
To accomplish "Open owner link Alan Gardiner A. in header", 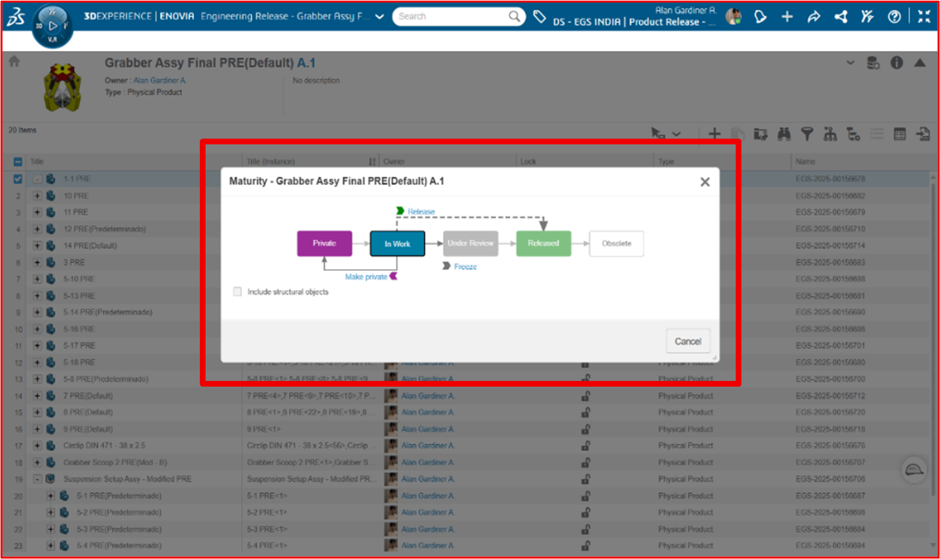I will click(160, 81).
